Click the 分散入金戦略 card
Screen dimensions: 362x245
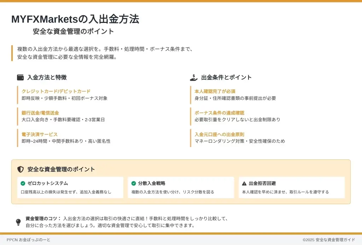coord(181,188)
